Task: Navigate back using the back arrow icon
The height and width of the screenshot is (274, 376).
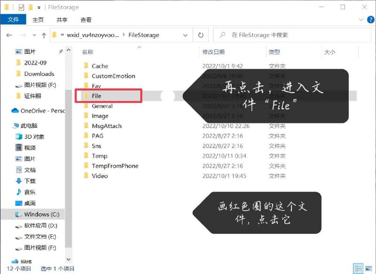Action: tap(9, 35)
